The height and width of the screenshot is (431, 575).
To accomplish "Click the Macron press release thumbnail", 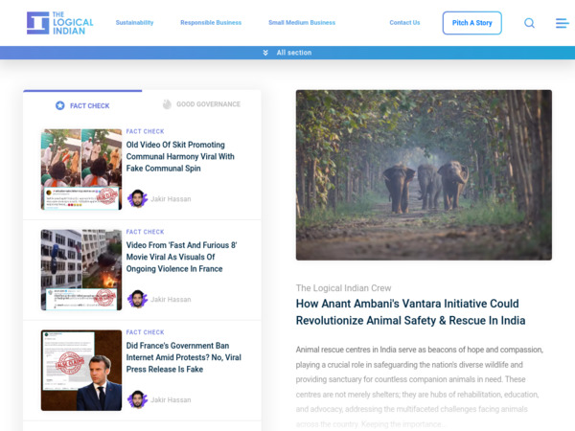I will (81, 370).
